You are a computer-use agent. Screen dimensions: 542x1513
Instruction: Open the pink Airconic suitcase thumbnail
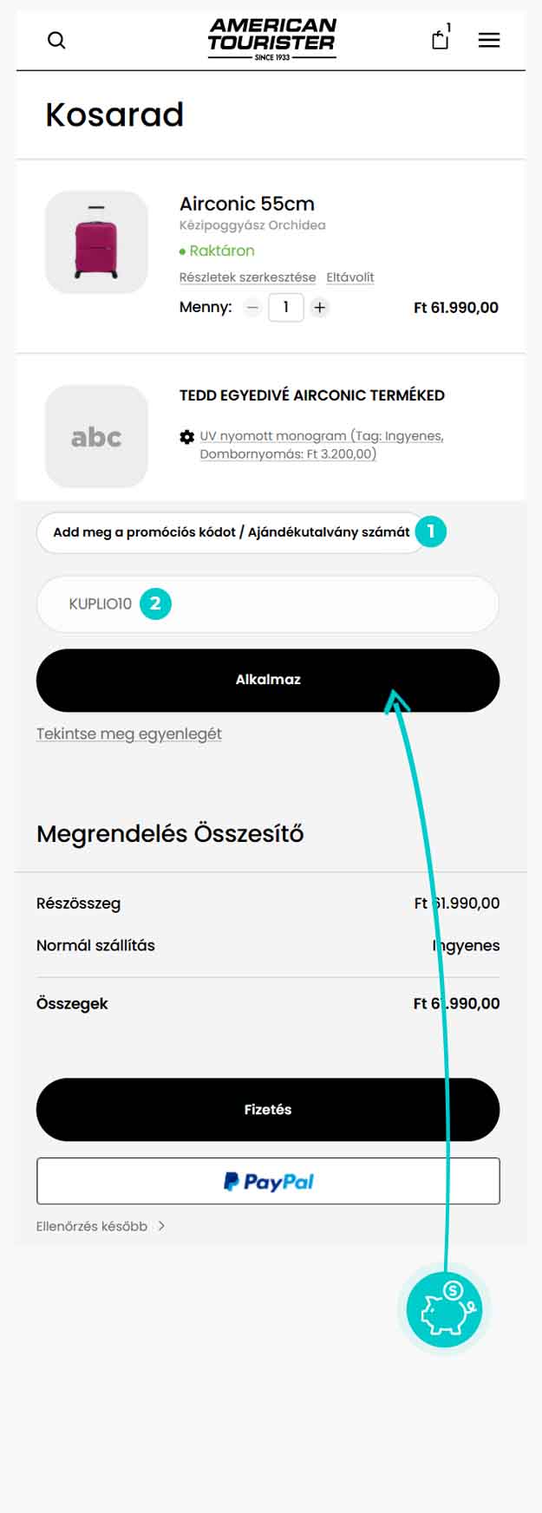coord(96,242)
